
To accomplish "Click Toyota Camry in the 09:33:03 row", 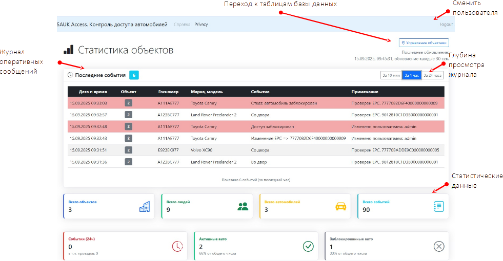I will pyautogui.click(x=204, y=103).
